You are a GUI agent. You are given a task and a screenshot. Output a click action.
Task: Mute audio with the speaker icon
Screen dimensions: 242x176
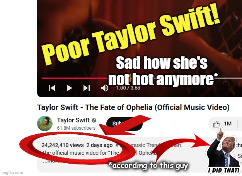pyautogui.click(x=105, y=88)
